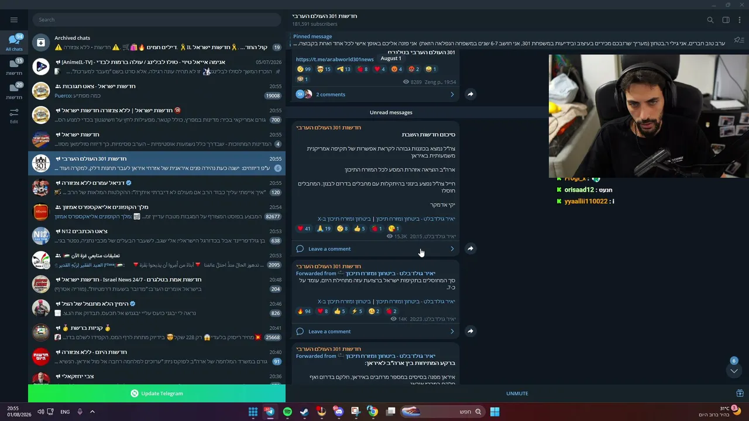Screen dimensions: 749x421
Task: Open the Telegram hamburger main menu
Action: point(14,19)
